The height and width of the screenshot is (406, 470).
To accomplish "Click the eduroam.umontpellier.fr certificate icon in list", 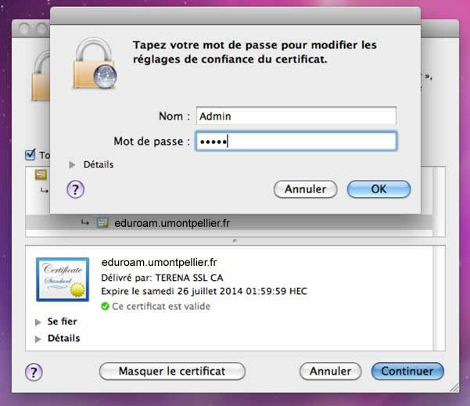I will [x=102, y=223].
